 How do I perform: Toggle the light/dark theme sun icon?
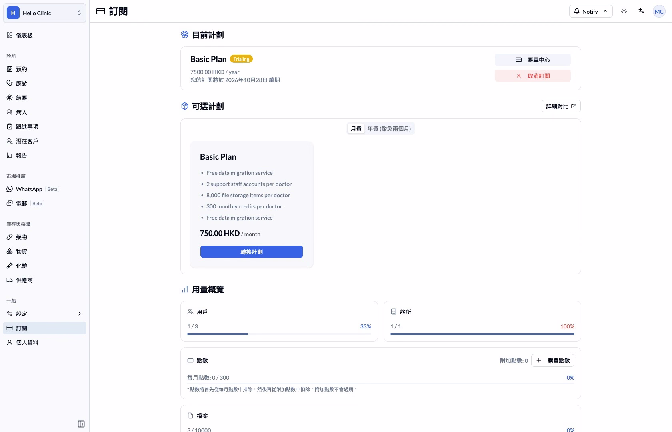pyautogui.click(x=624, y=11)
